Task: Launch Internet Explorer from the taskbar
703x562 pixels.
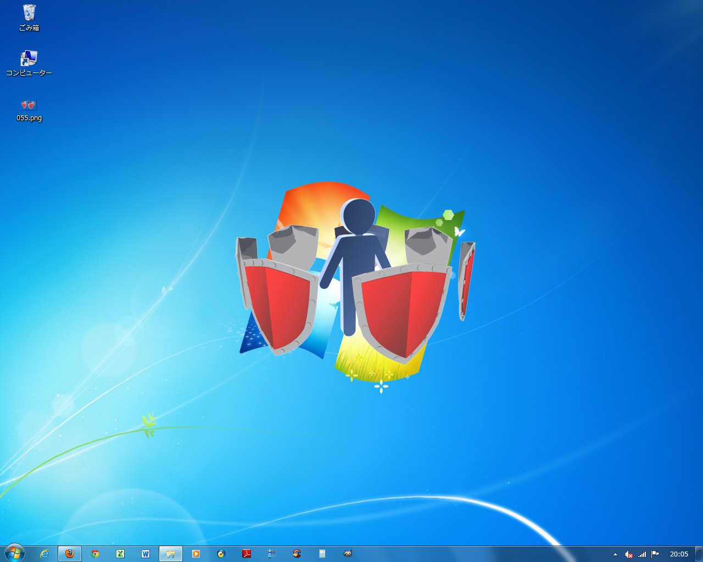Action: pyautogui.click(x=44, y=554)
